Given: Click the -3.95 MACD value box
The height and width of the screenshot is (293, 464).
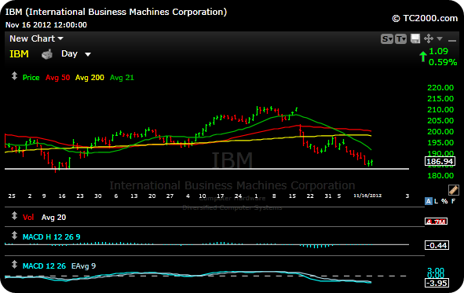Looking at the screenshot, I should 437,283.
